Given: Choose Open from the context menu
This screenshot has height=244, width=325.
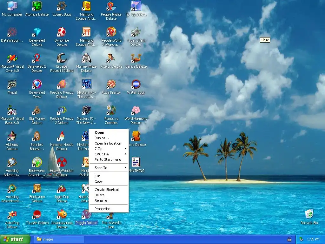Looking at the screenshot, I should pyautogui.click(x=109, y=132).
